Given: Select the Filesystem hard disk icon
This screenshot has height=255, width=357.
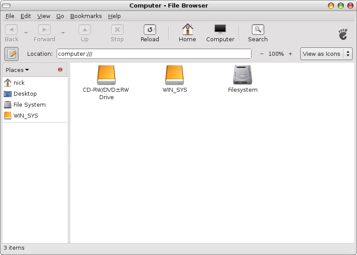Looking at the screenshot, I should 243,75.
